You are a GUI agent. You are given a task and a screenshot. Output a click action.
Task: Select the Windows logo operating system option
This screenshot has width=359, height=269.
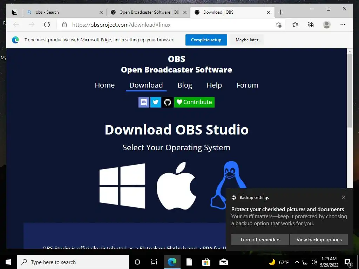click(122, 186)
